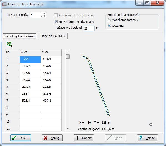Click the red X icon on Anuluj
Viewport: 166px width, 146px height.
tap(46, 138)
